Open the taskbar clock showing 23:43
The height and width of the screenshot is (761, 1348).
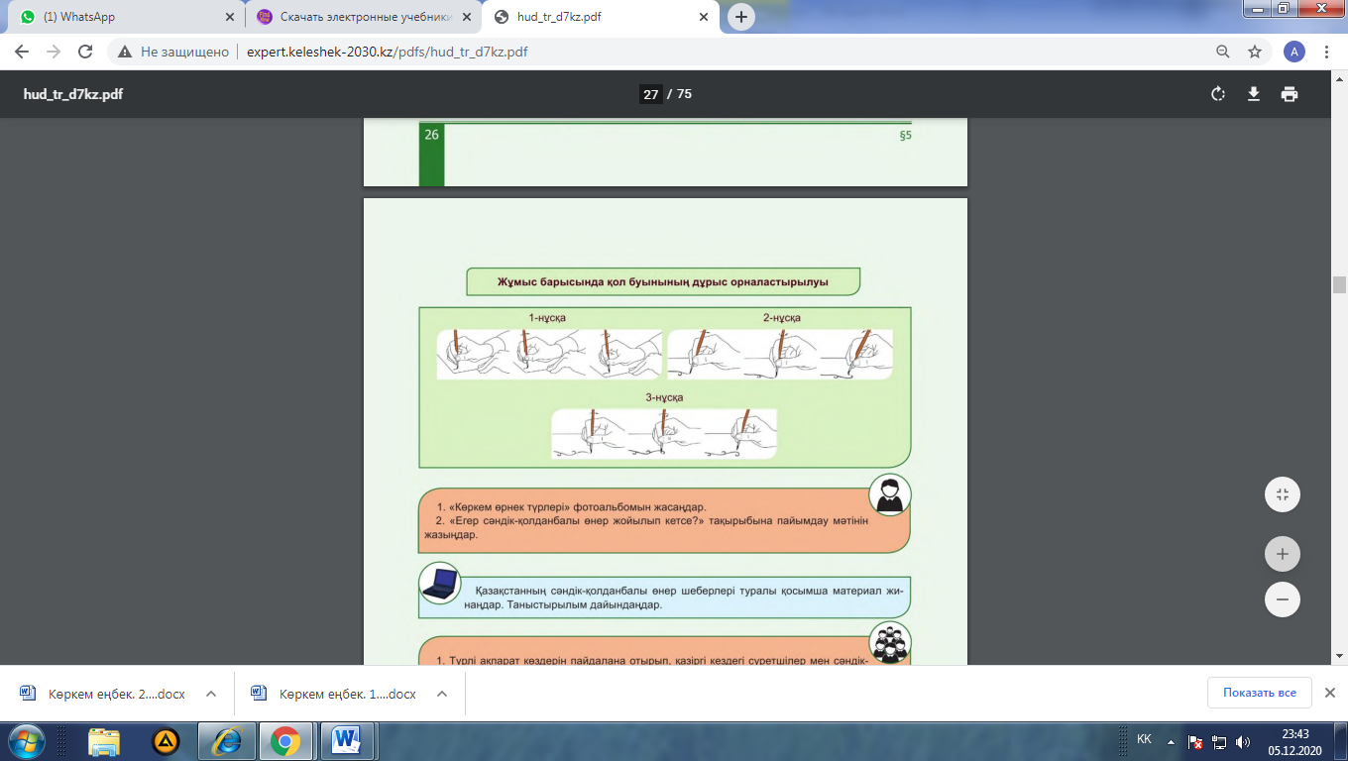click(x=1294, y=741)
